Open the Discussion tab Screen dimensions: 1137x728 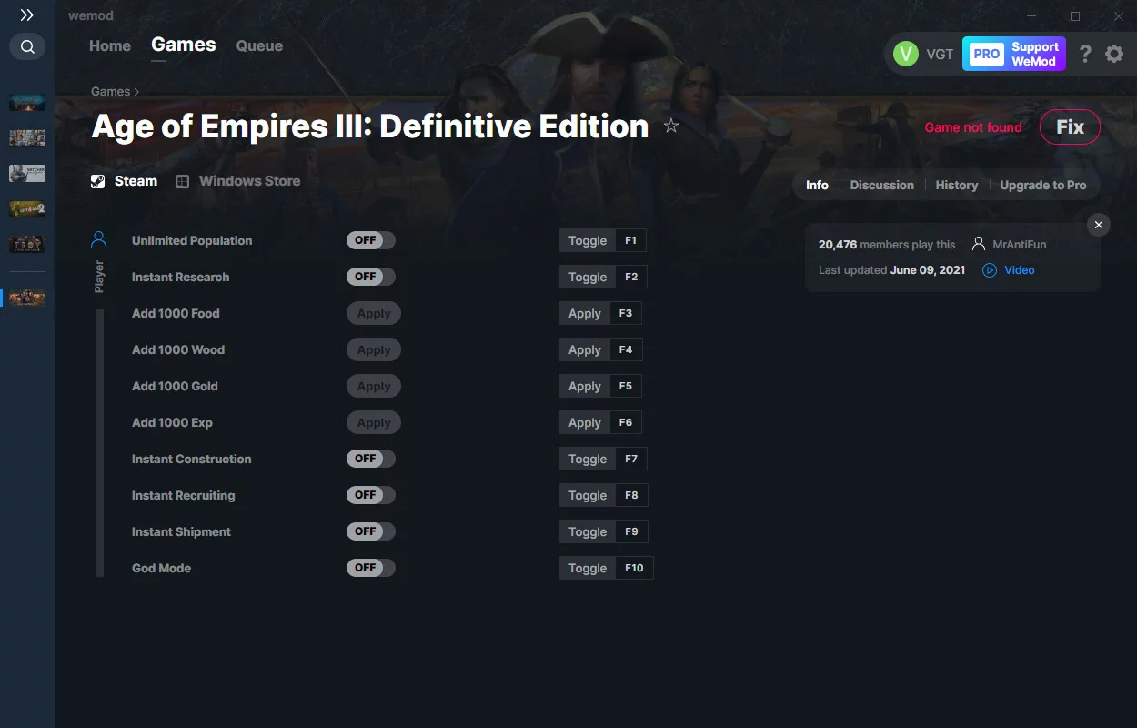881,185
